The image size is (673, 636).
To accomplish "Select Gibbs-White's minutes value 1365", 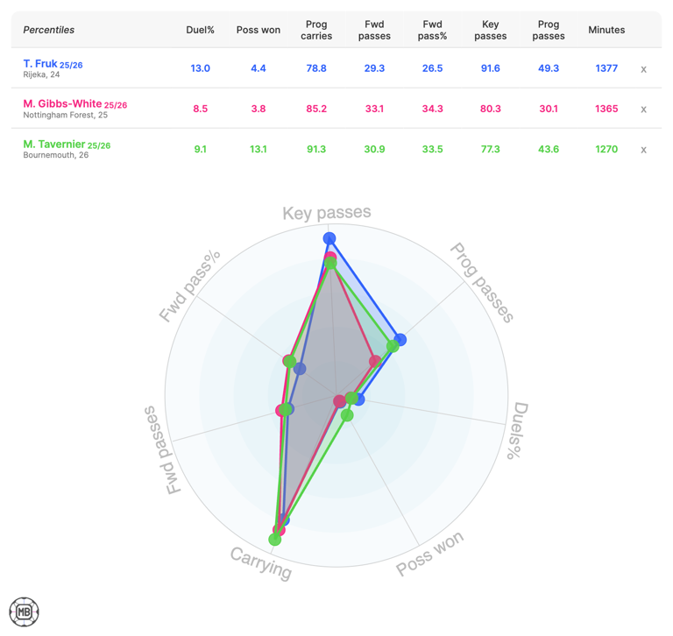I will (x=606, y=109).
